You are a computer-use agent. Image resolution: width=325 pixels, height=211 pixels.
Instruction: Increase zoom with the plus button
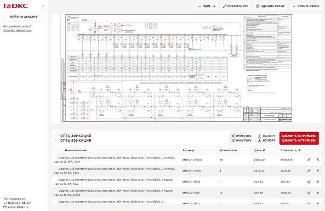(214, 6)
